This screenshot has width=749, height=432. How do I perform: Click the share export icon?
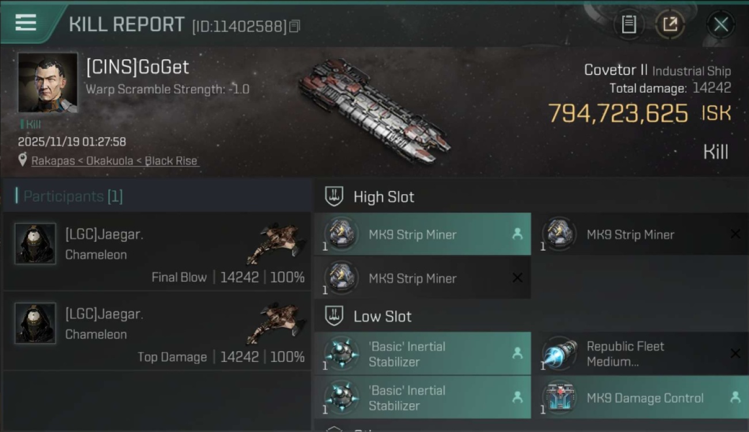669,24
